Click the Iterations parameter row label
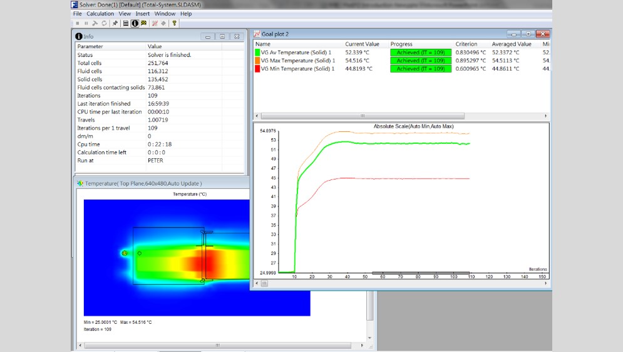 (89, 96)
